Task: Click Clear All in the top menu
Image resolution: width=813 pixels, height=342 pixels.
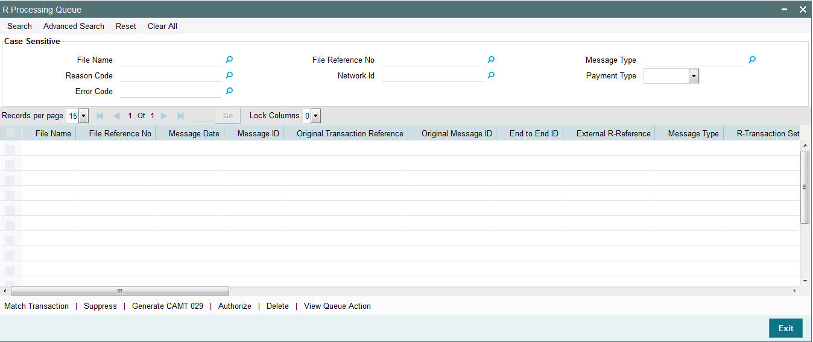Action: pyautogui.click(x=162, y=26)
